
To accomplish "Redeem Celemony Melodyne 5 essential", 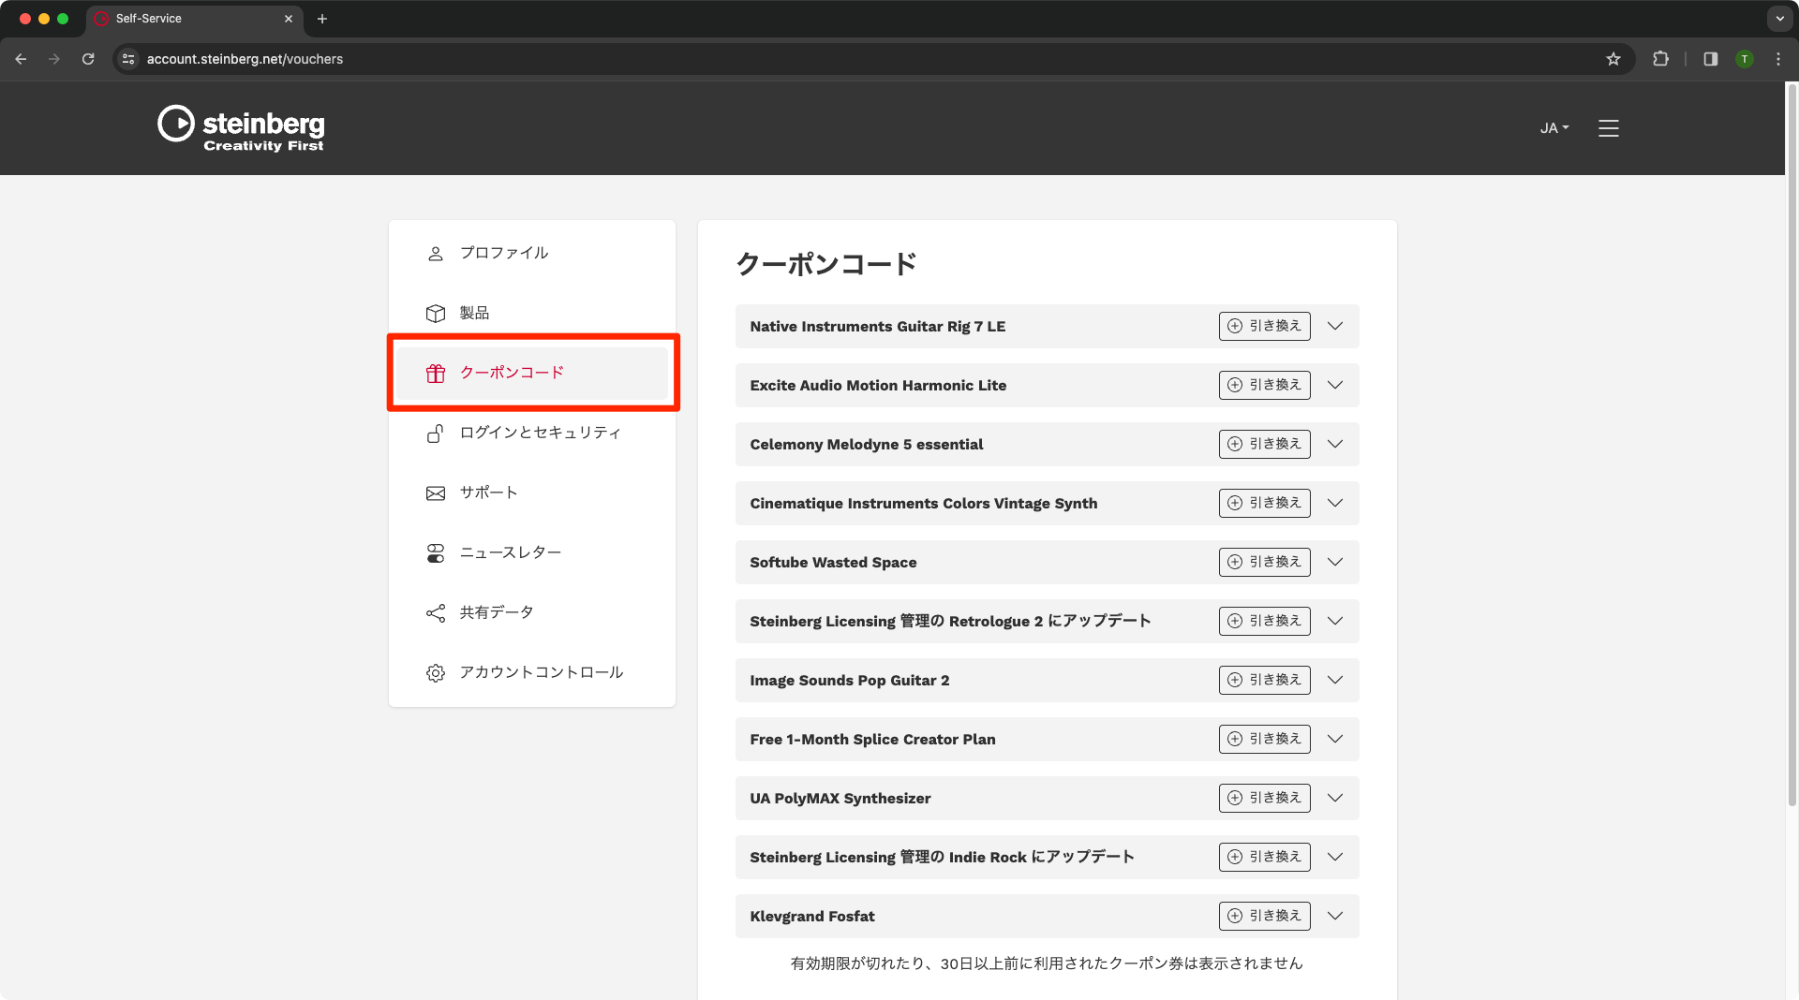I will (1264, 444).
